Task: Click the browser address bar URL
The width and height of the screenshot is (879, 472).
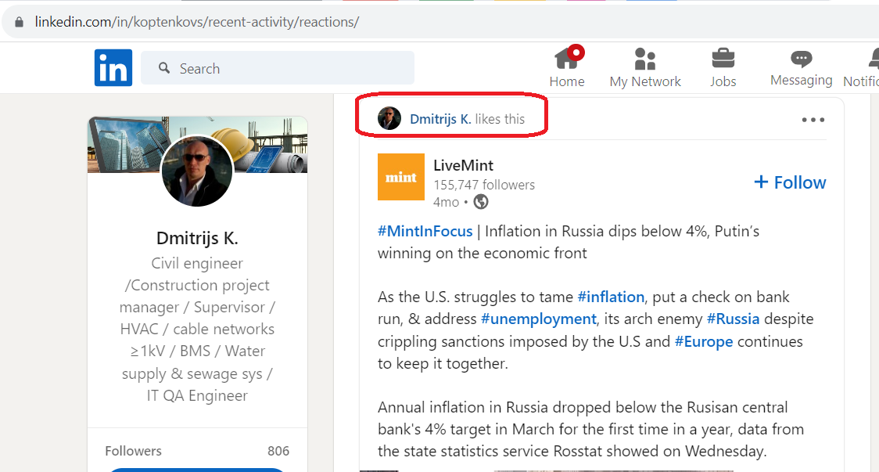Action: point(197,22)
